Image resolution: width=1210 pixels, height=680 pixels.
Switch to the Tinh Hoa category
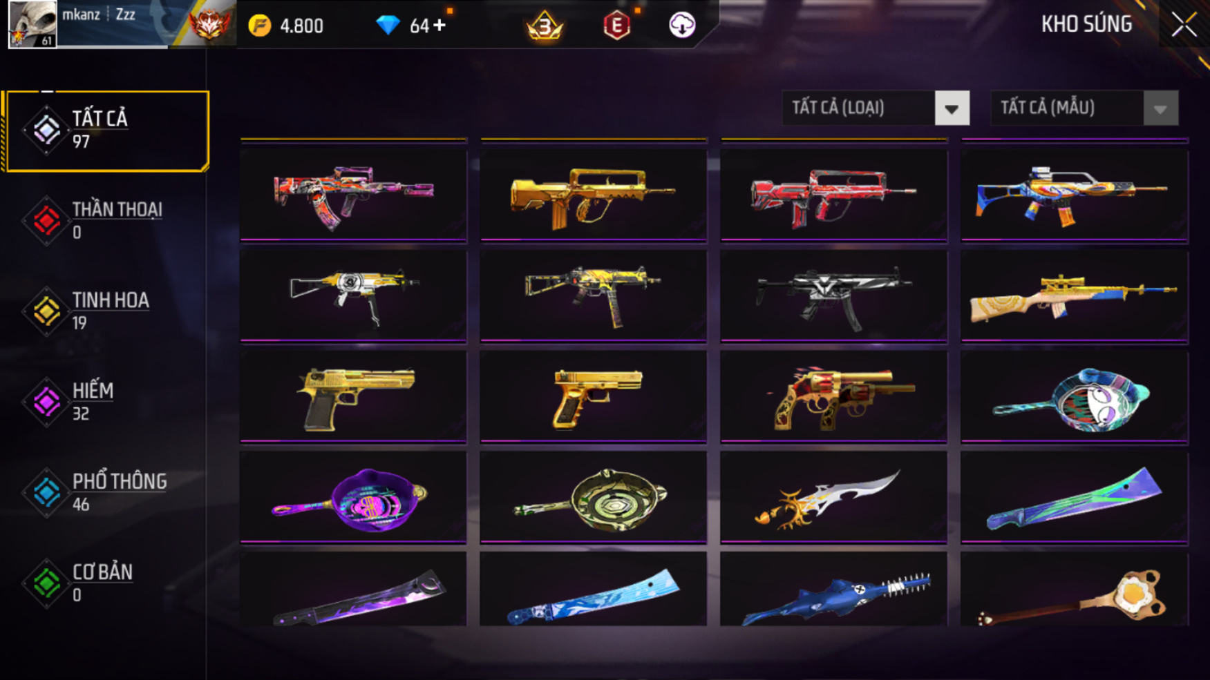point(105,311)
